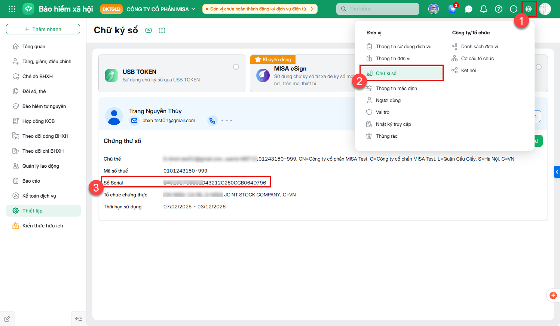This screenshot has width=560, height=326.
Task: Expand the blue side panel arrow
Action: click(x=557, y=172)
